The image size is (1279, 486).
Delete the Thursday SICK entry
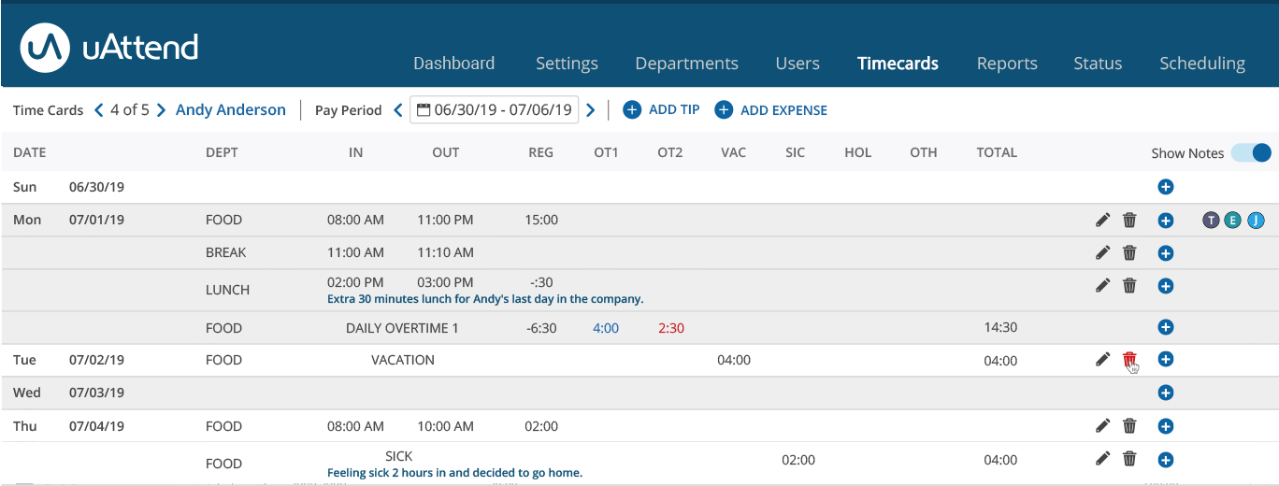(x=1129, y=459)
